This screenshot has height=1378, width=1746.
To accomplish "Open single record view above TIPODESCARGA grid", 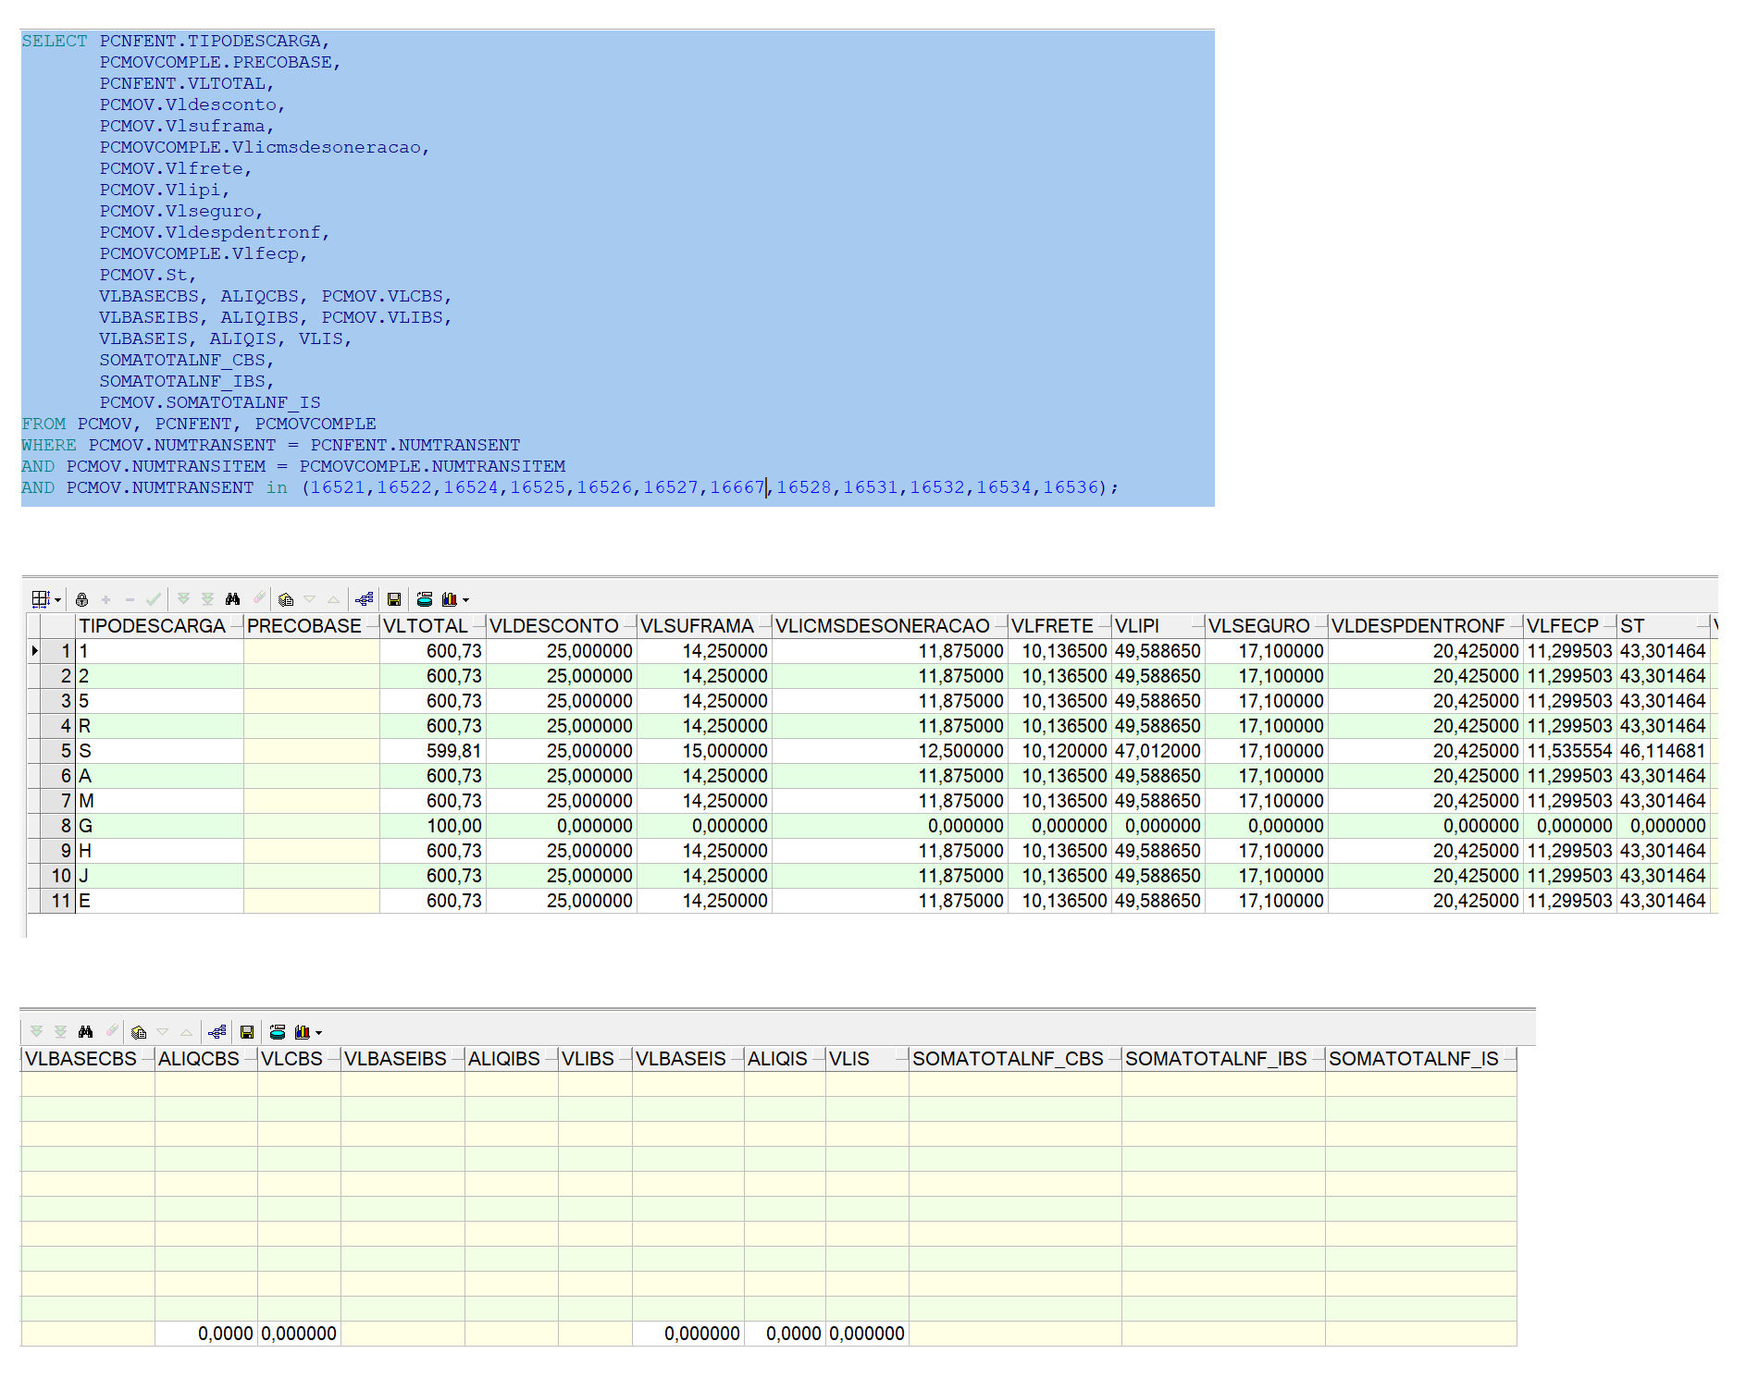I will point(286,599).
